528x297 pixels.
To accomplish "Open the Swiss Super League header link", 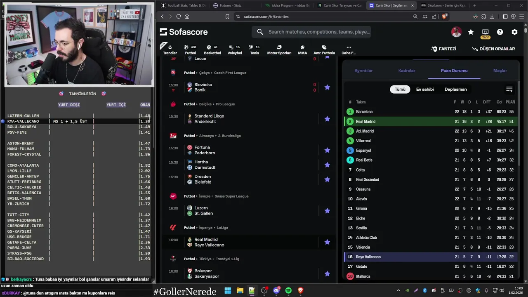I will tap(231, 196).
